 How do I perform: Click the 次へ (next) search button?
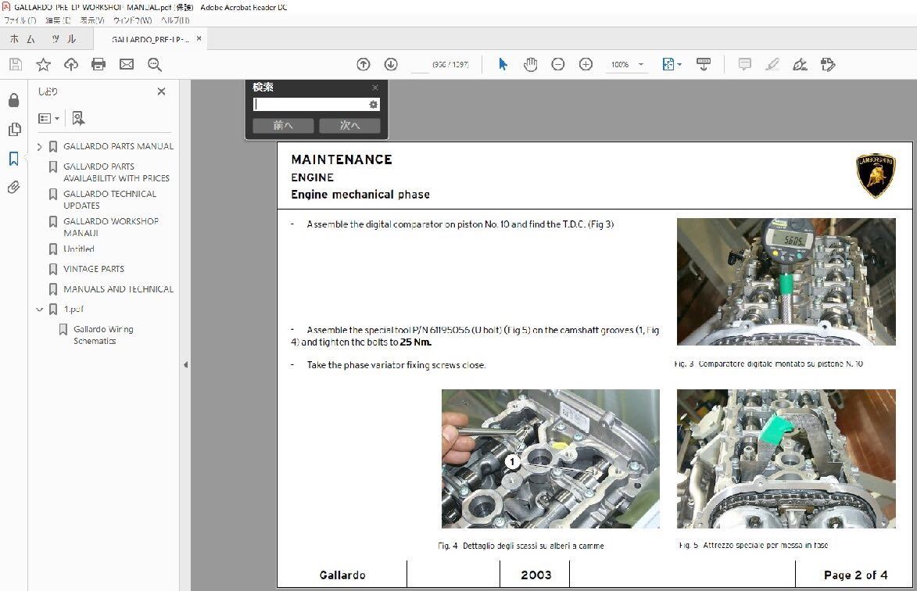(x=349, y=126)
